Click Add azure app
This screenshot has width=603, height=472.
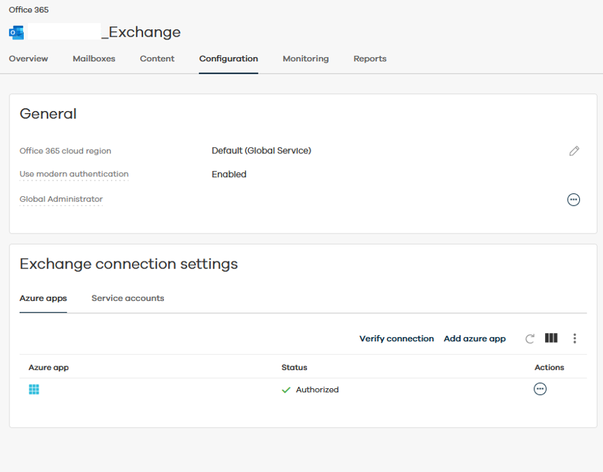tap(474, 339)
